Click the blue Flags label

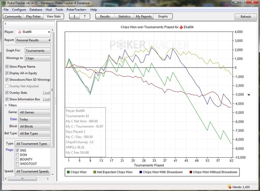pos(10,149)
